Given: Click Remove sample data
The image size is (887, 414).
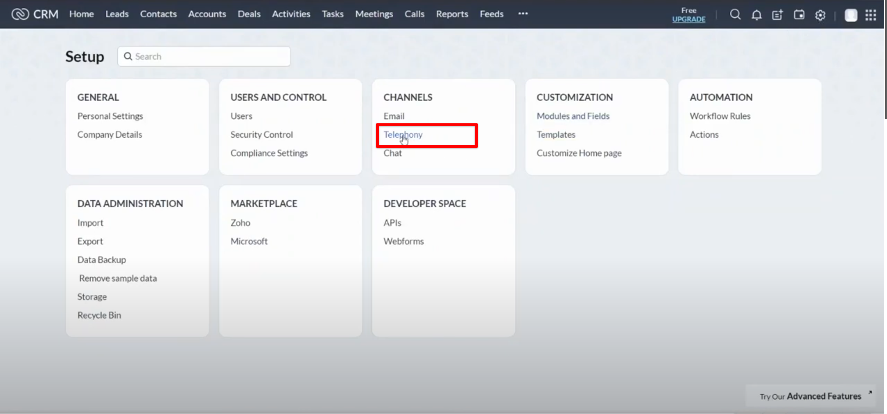Looking at the screenshot, I should click(x=118, y=278).
